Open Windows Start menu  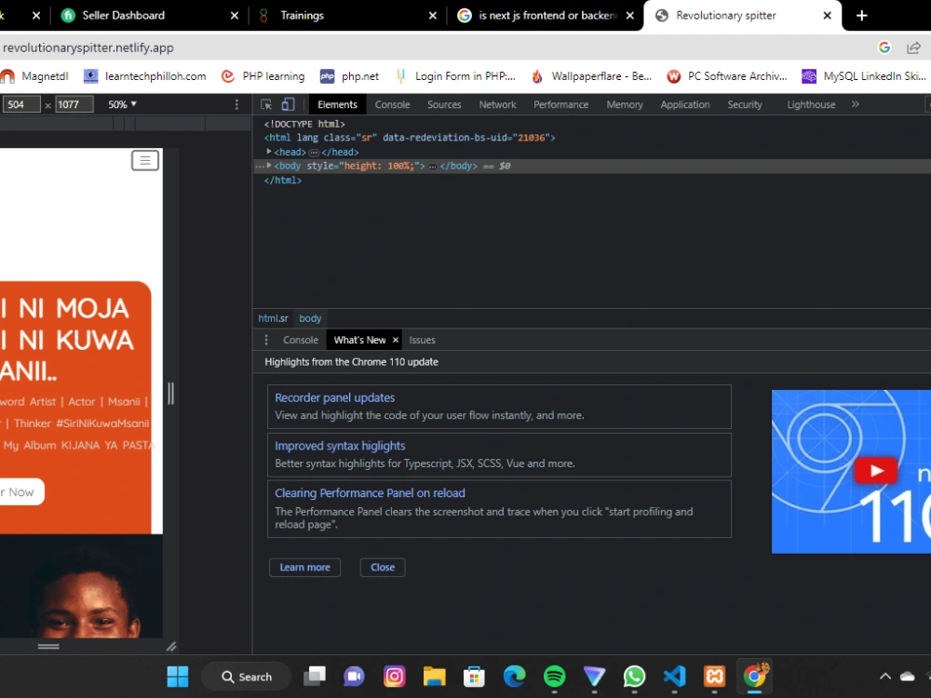point(178,676)
